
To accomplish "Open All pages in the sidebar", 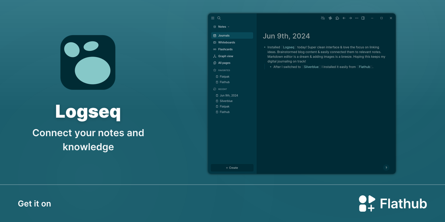I will click(232, 63).
